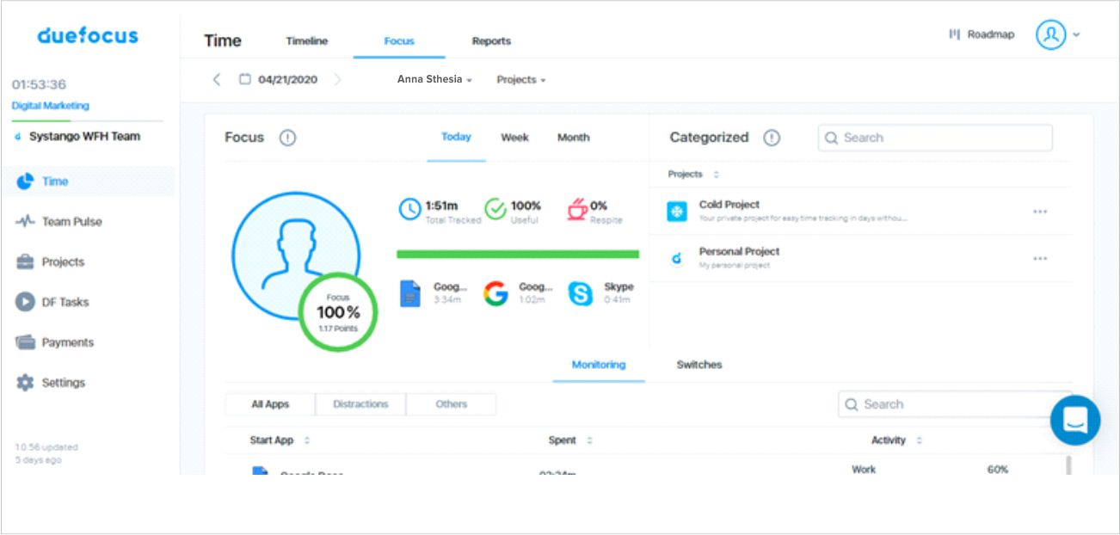
Task: Click Monitoring search field
Action: pos(955,404)
